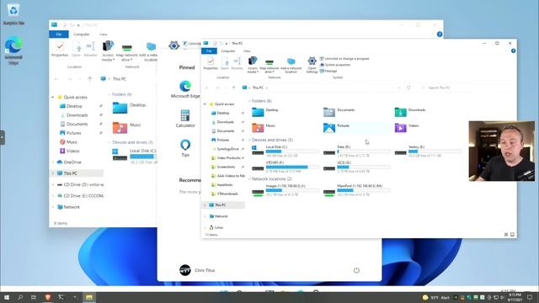Viewport: 539px width, 303px height.
Task: Select Network in the back window sidebar
Action: coord(71,207)
